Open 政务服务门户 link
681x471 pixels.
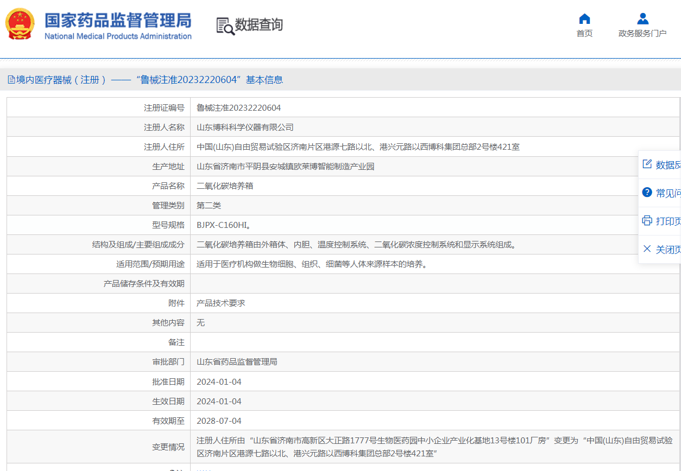[x=642, y=34]
